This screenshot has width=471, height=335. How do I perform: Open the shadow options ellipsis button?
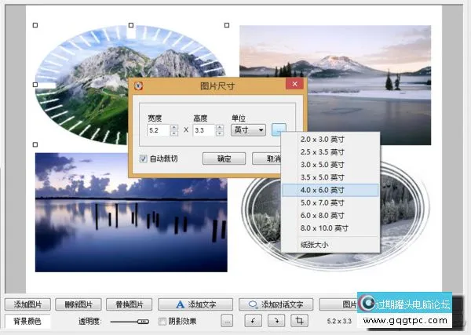click(227, 321)
